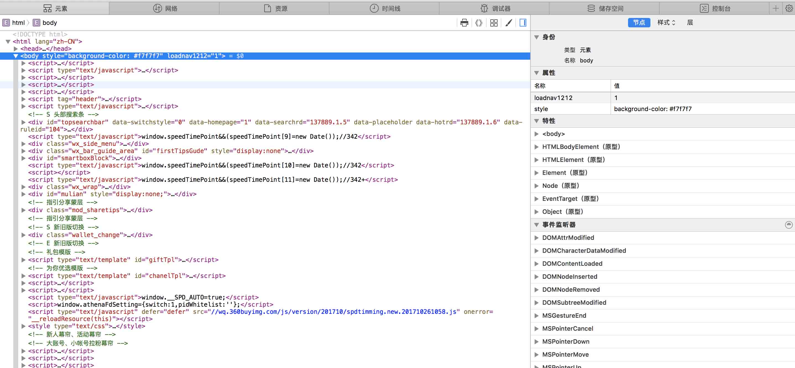The height and width of the screenshot is (368, 795).
Task: Click the plus new tab icon
Action: [776, 8]
